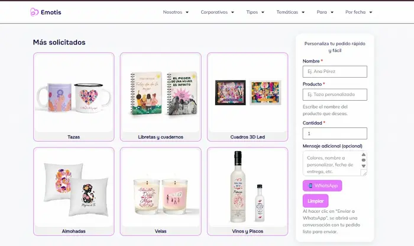Click the Cantidad field label

click(312, 123)
